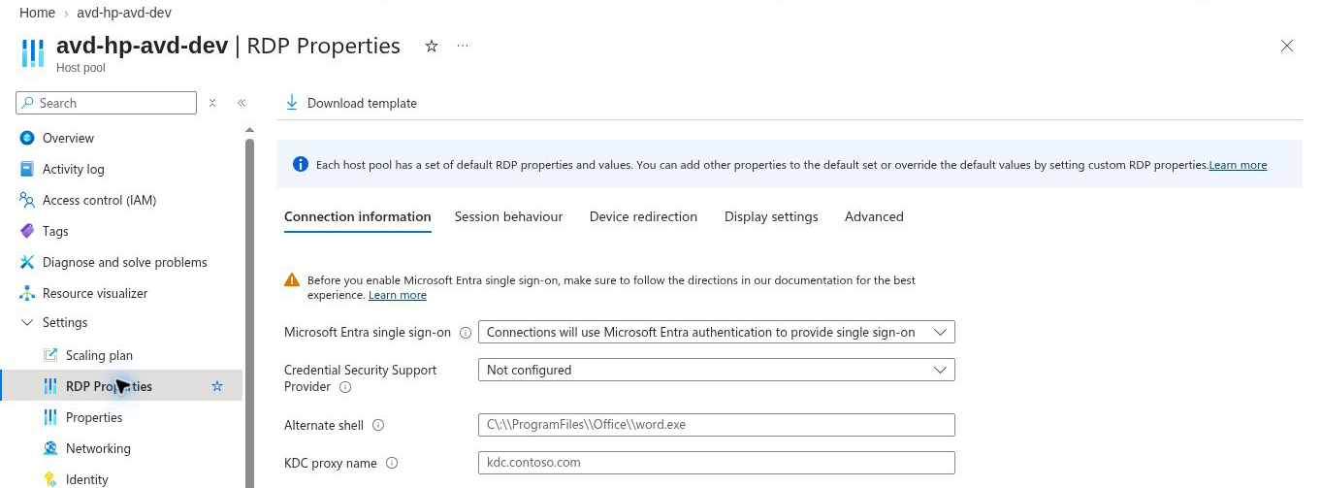Viewport: 1322px width, 488px height.
Task: Collapse the sidebar menu with double chevron
Action: [x=242, y=103]
